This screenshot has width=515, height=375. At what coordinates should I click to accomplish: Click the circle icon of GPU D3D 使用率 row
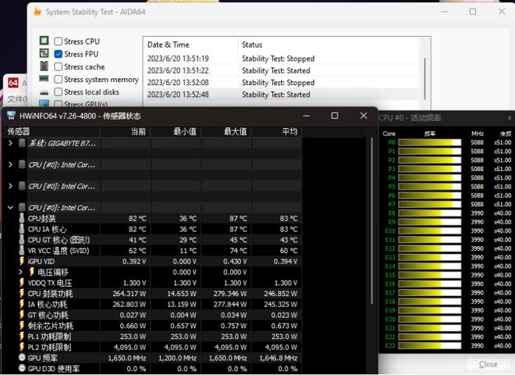click(22, 368)
